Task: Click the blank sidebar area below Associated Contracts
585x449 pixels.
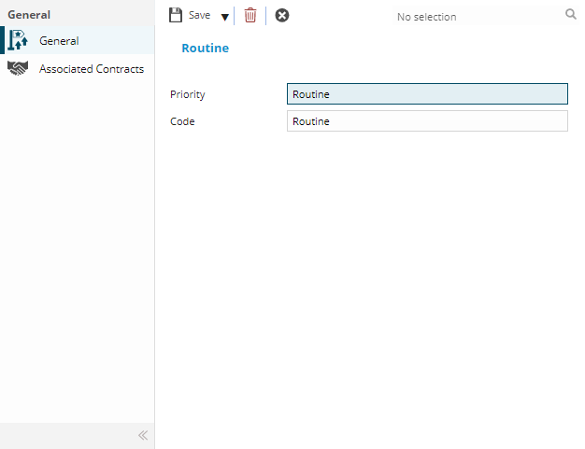Action: coord(77,243)
